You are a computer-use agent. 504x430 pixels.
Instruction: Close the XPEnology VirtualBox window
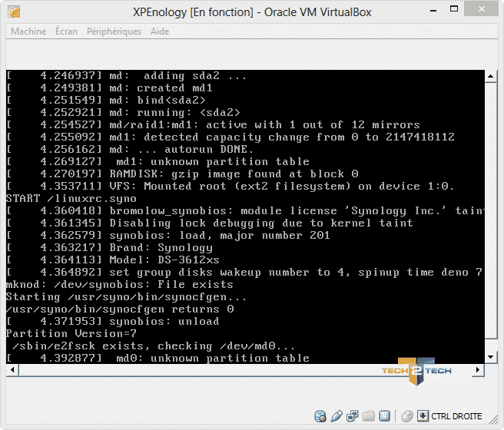pyautogui.click(x=481, y=9)
